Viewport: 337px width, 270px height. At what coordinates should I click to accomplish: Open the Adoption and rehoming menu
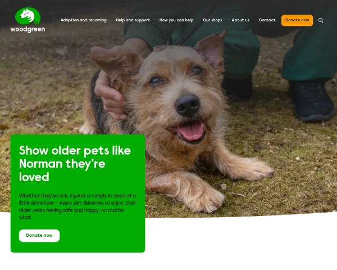83,20
